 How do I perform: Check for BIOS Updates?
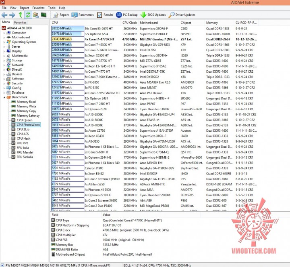(x=153, y=15)
